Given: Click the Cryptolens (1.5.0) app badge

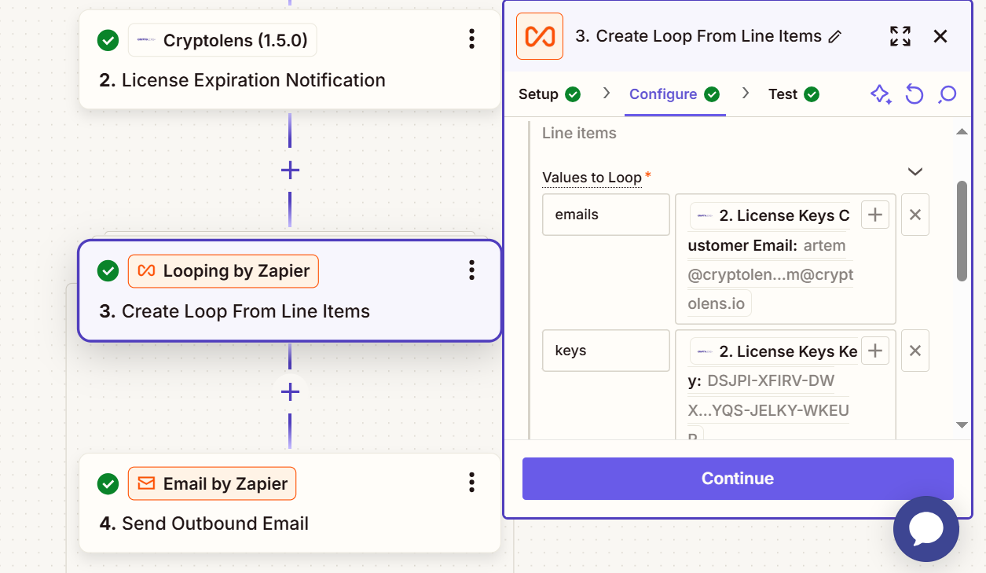Looking at the screenshot, I should pyautogui.click(x=222, y=40).
